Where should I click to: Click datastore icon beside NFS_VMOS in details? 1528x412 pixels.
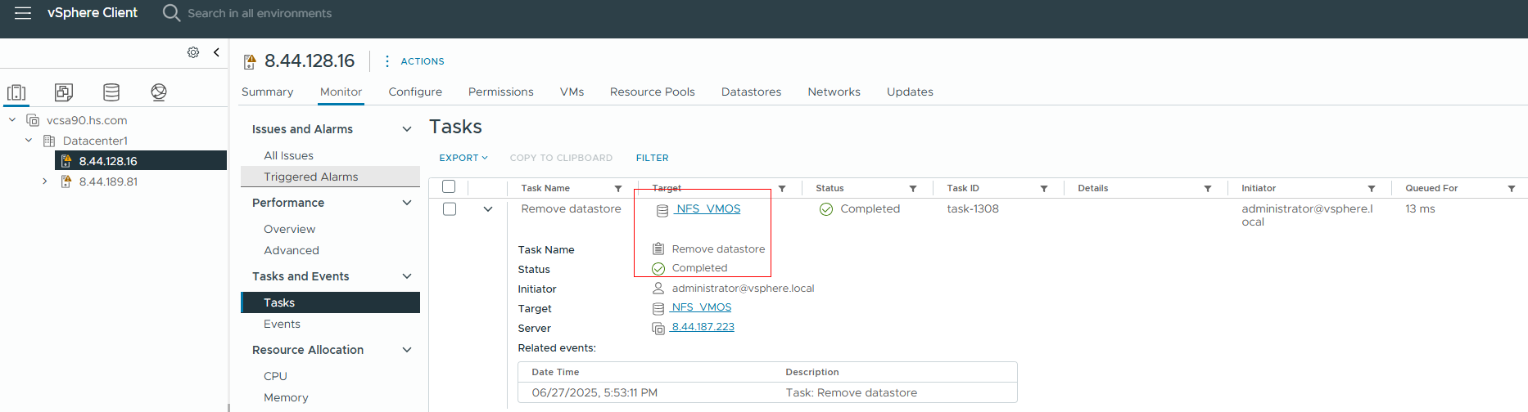tap(658, 309)
